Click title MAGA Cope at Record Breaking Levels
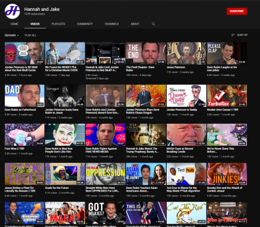Screen dimensions: 260x227 pos(180,150)
